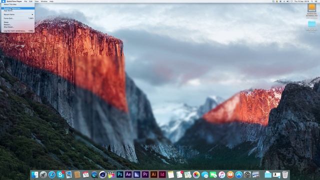This screenshot has height=180, width=320.
Task: Open Notification Center menu bar icon
Action: click(x=316, y=1)
